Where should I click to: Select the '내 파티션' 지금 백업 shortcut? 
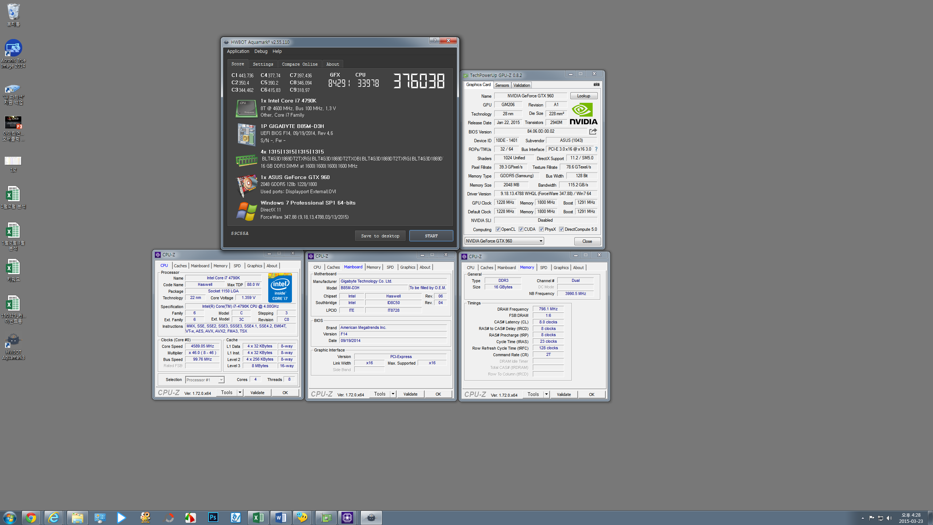coord(13,94)
